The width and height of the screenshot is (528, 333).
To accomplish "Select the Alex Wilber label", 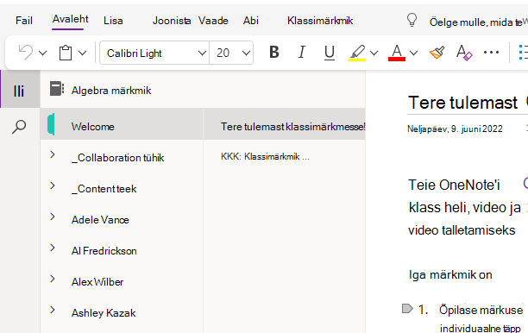I will click(97, 282).
